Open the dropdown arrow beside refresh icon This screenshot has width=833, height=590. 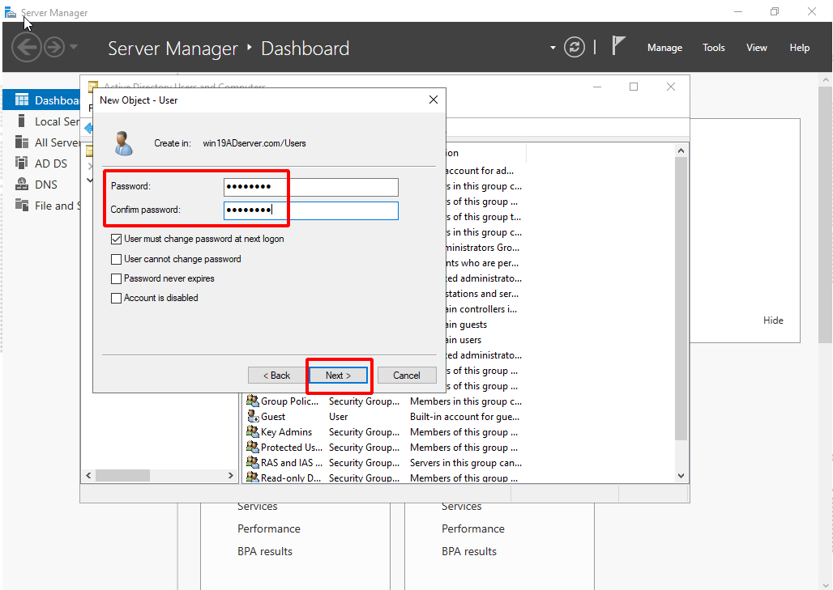point(553,48)
